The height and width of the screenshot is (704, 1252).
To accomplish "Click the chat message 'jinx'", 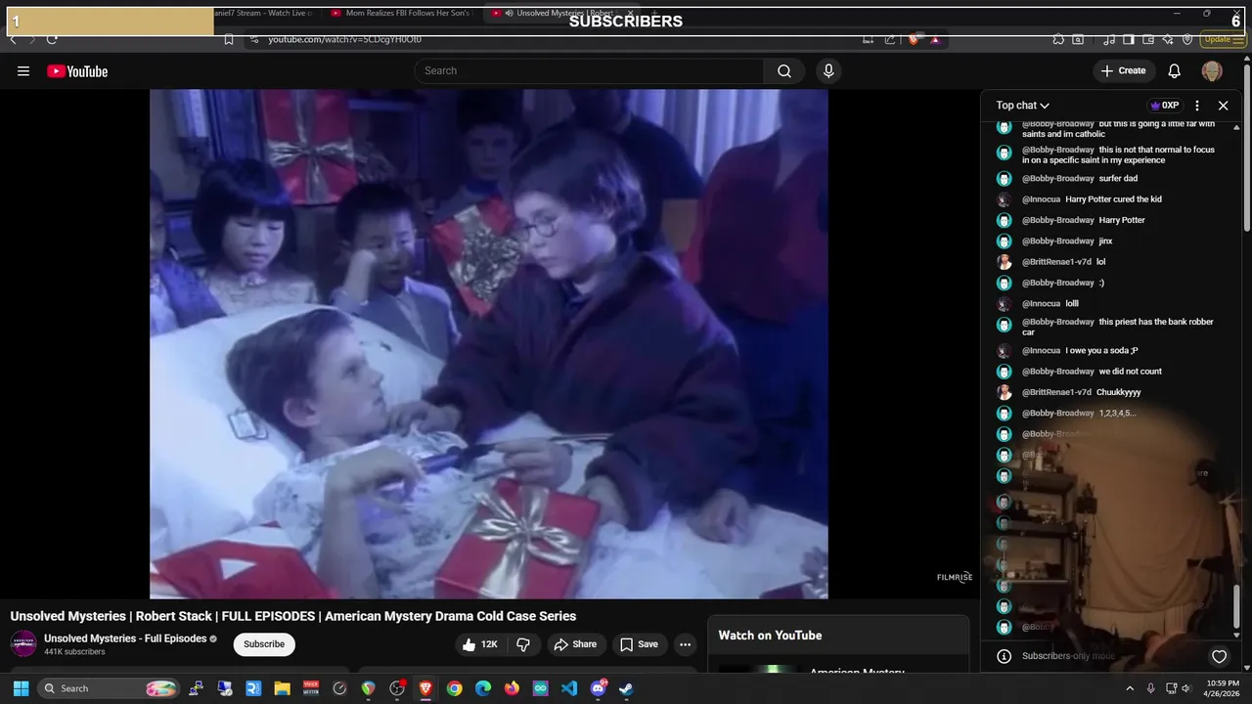I will [x=1105, y=242].
